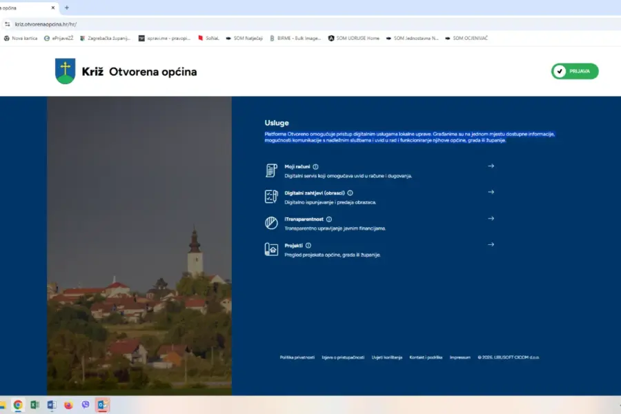621x414 pixels.
Task: Click the iTransparentnost pie chart icon
Action: [271, 223]
